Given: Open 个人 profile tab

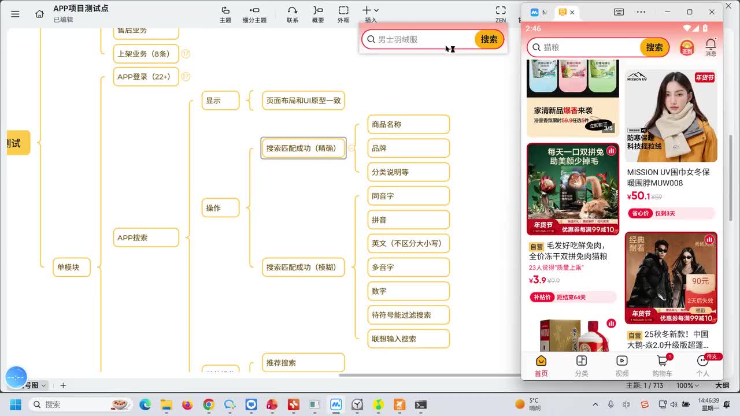Looking at the screenshot, I should (703, 366).
